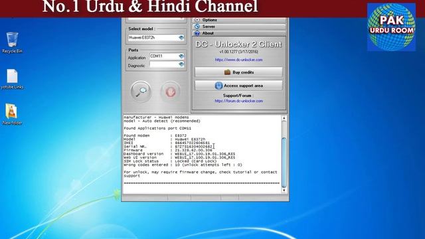
Task: Click the red stop hand button
Action: 170,92
